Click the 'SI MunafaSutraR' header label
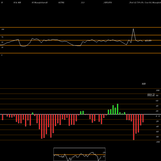Image resolution: width=161 pixels, height=161 pixels. pyautogui.click(x=40, y=3)
